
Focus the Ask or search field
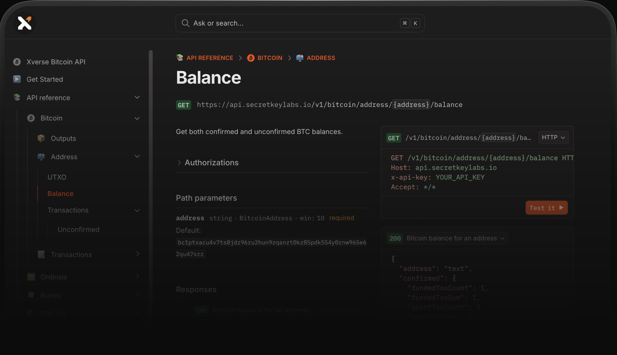[x=294, y=23]
